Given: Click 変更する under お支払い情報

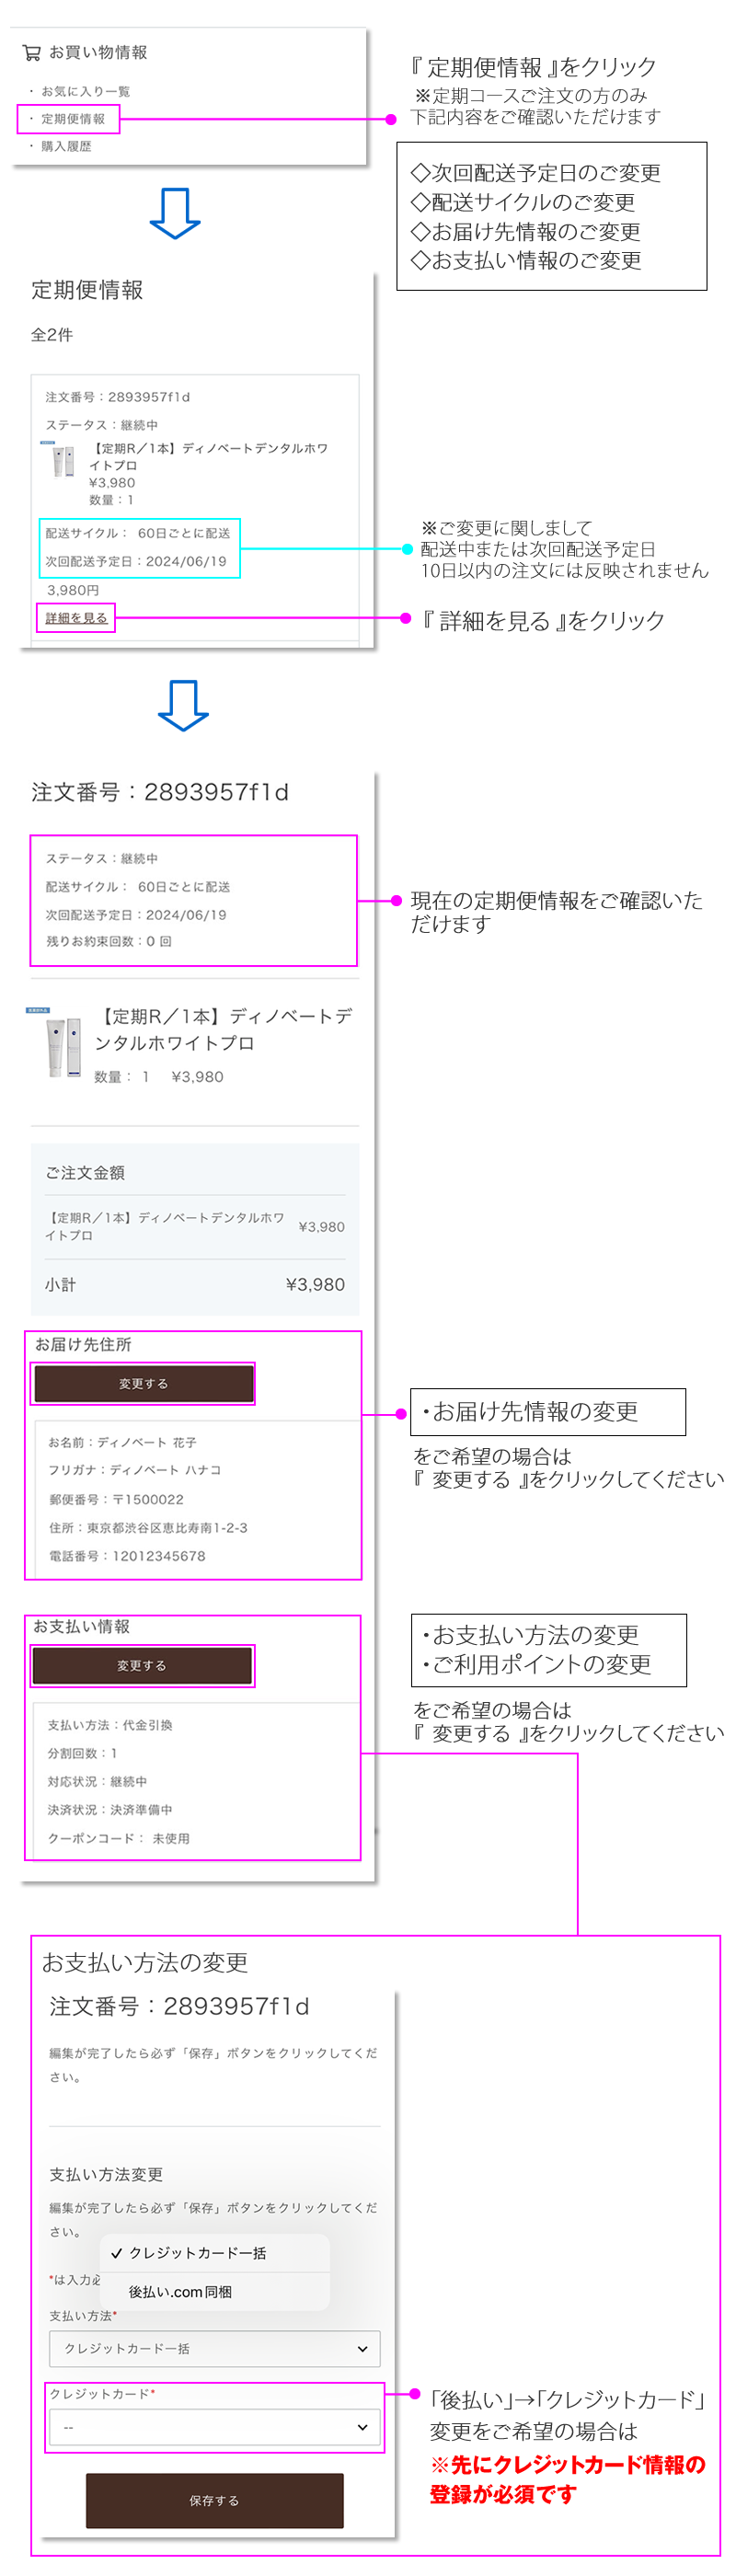Looking at the screenshot, I should pyautogui.click(x=141, y=1665).
